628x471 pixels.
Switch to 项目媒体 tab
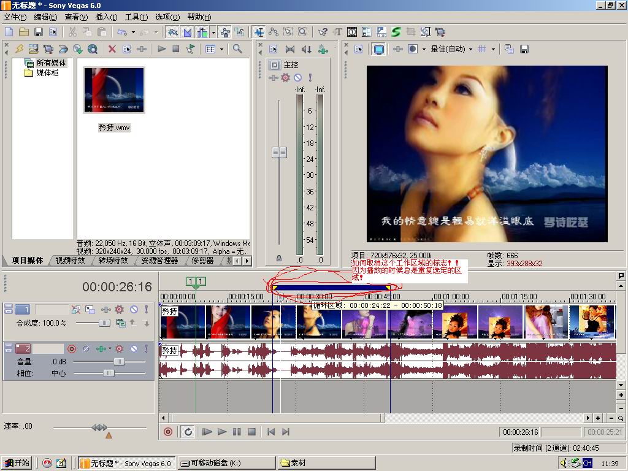coord(27,260)
